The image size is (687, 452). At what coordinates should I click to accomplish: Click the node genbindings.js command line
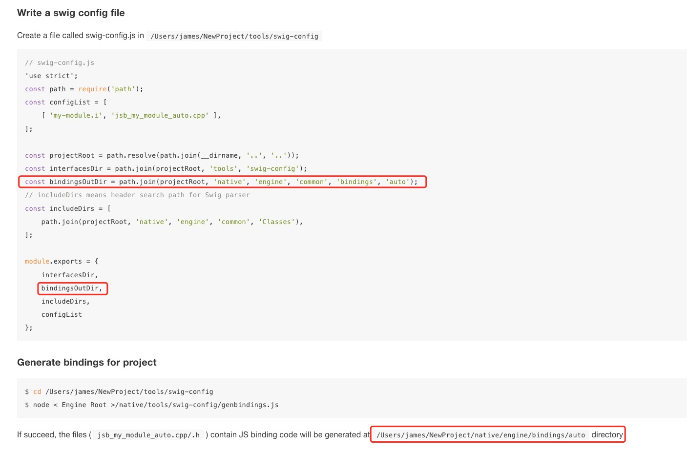click(x=152, y=405)
